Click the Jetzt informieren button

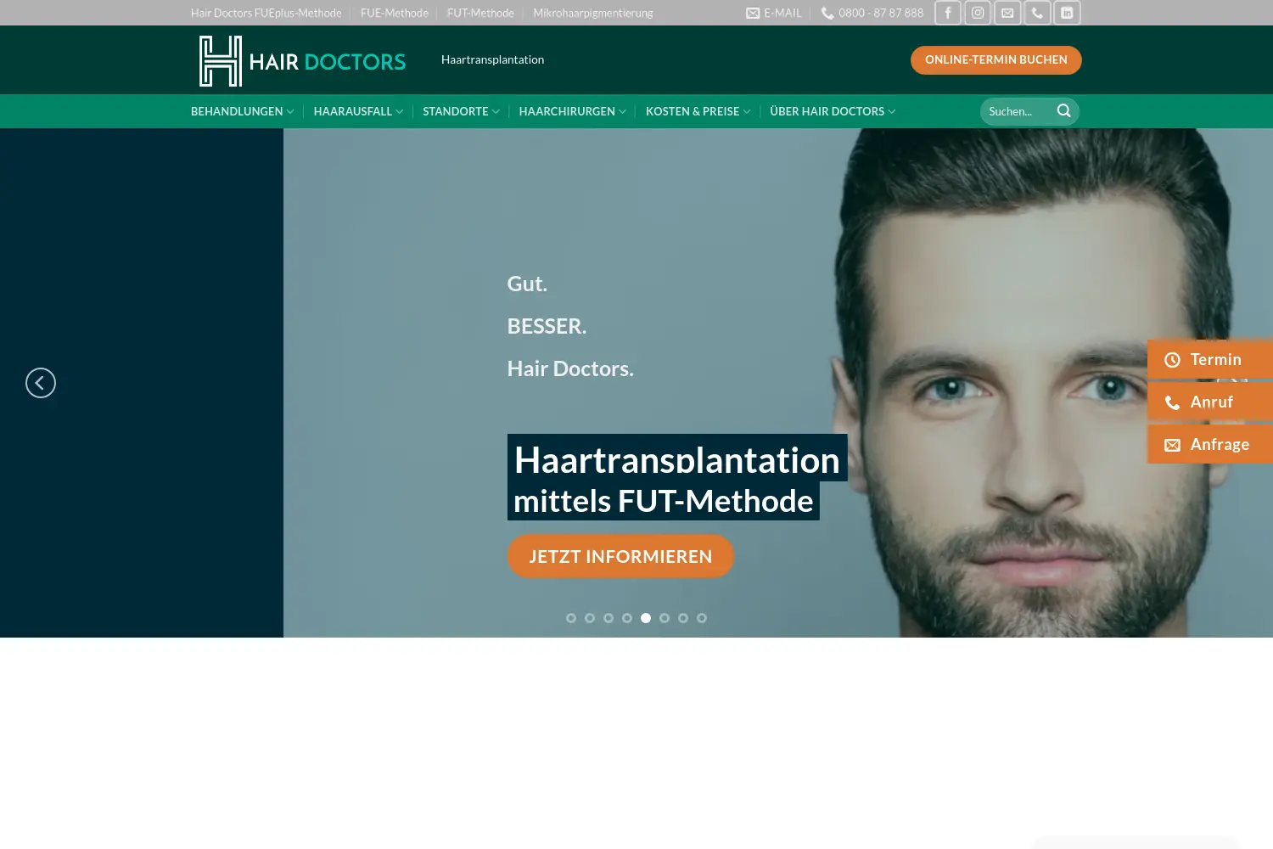click(620, 557)
